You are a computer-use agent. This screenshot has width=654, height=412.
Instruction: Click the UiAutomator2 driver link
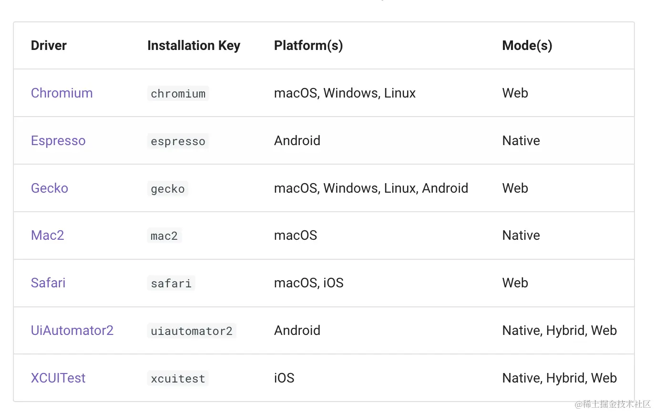pyautogui.click(x=72, y=331)
